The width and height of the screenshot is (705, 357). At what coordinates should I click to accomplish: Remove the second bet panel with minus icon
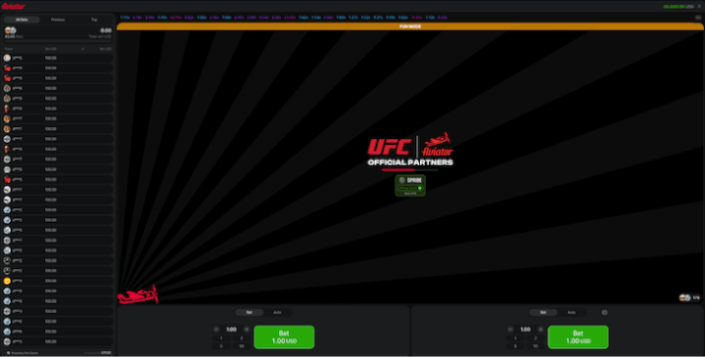[605, 312]
